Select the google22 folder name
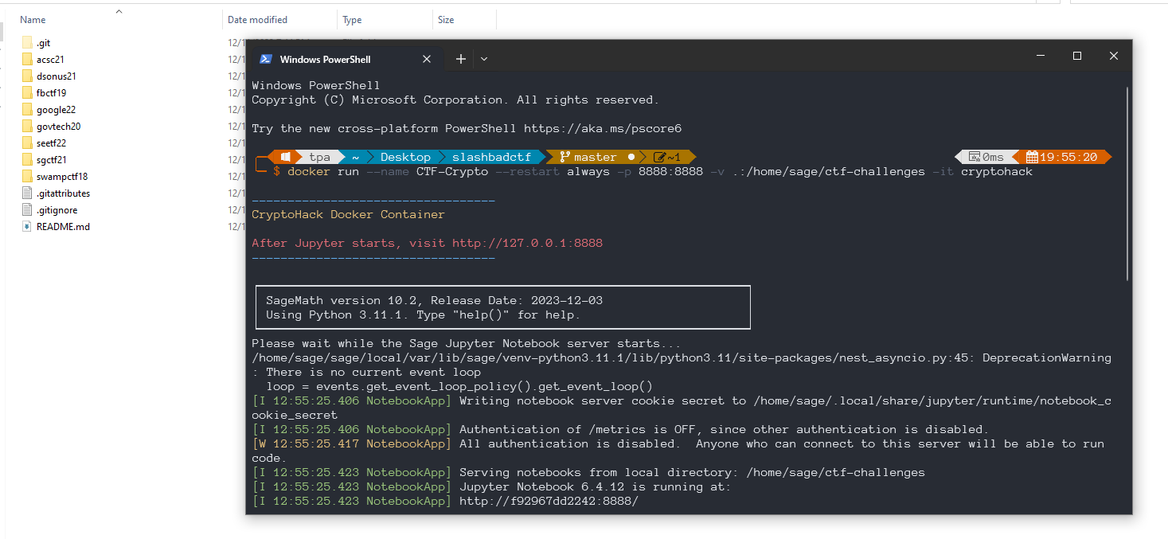Viewport: 1168px width, 539px height. pos(56,110)
